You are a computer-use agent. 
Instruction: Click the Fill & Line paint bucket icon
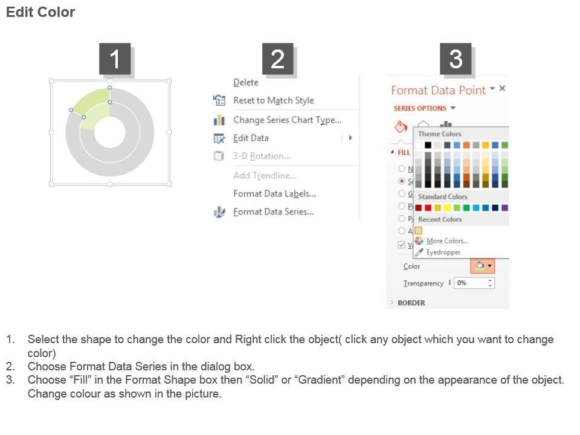(400, 127)
